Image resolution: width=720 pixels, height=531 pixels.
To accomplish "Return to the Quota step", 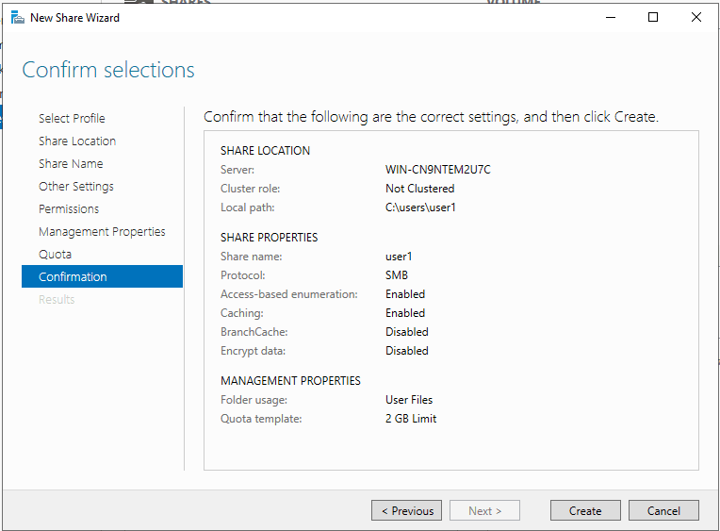I will coord(55,254).
